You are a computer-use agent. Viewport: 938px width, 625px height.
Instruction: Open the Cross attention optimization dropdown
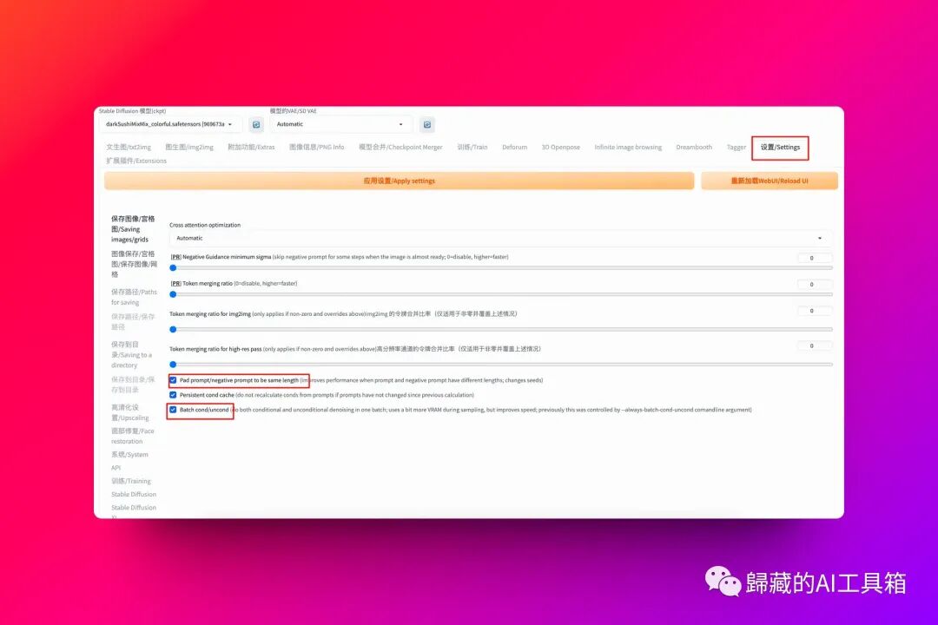coord(500,238)
